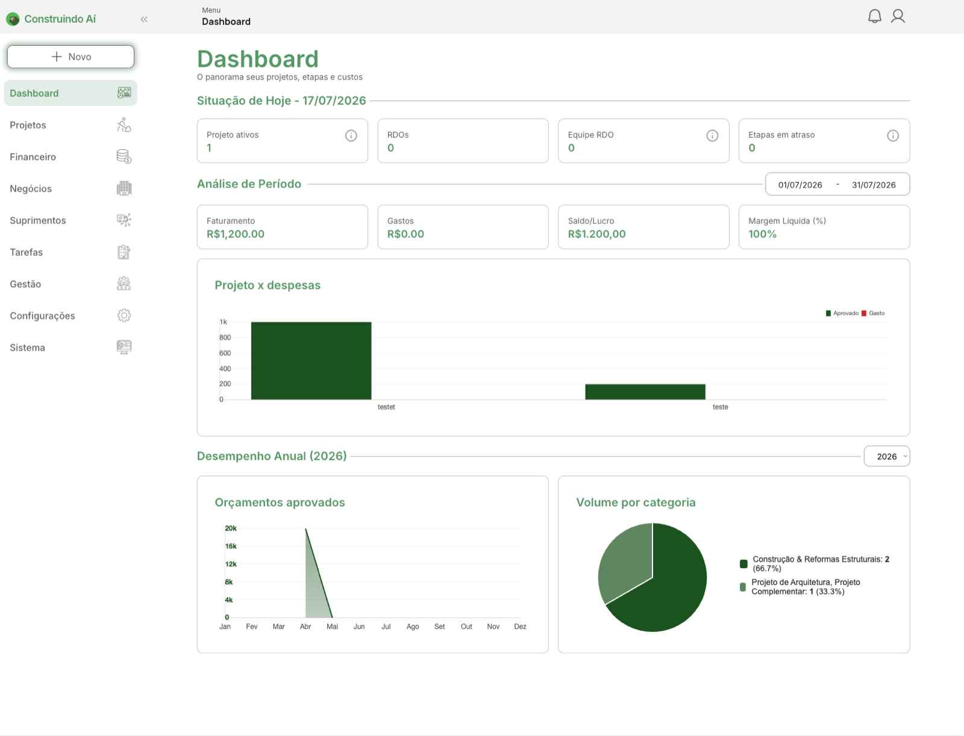964x736 pixels.
Task: Open Negócios from the sidebar
Action: (70, 189)
